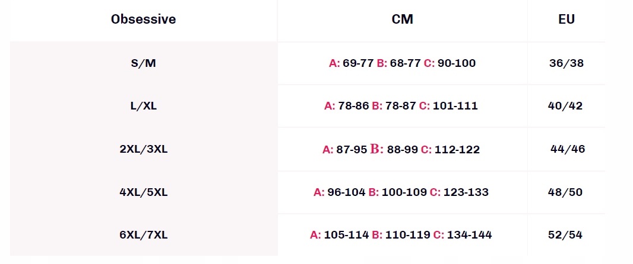This screenshot has width=633, height=264.
Task: Click the 4XL/5XL measurements starting A: 96-104
Action: coord(401,192)
